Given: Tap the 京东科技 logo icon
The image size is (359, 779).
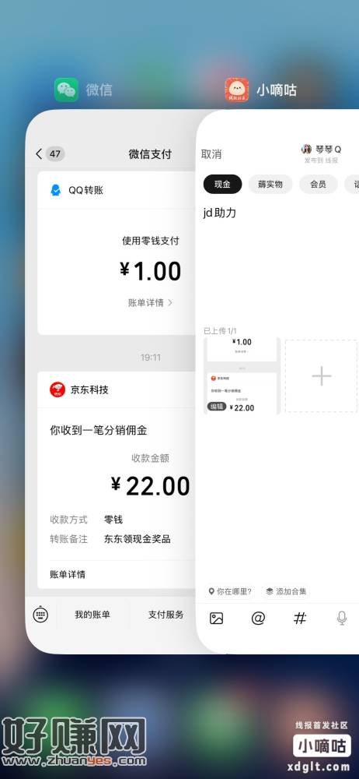Looking at the screenshot, I should [x=58, y=389].
